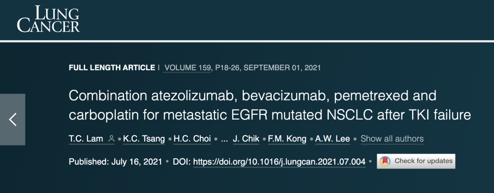This screenshot has width=494, height=193.
Task: Expand hidden authors via the ellipsis
Action: pos(224,139)
